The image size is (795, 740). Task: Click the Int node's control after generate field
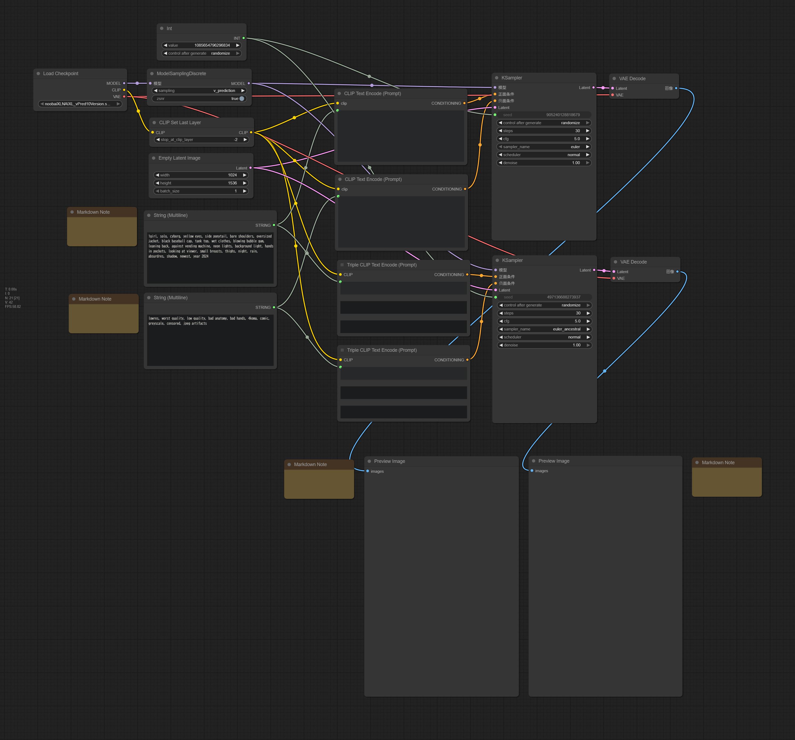[x=201, y=53]
